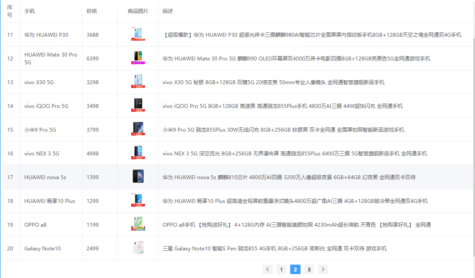Open the 小米9 Pro 5G description link
475x278 pixels.
pos(282,130)
